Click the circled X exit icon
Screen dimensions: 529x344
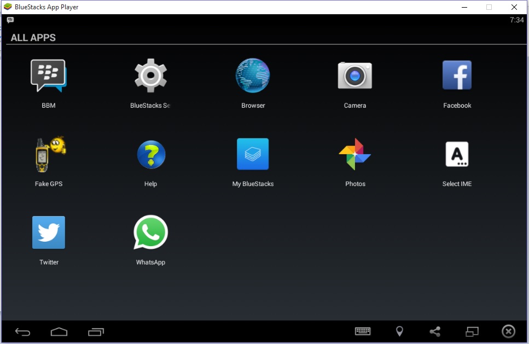point(508,331)
